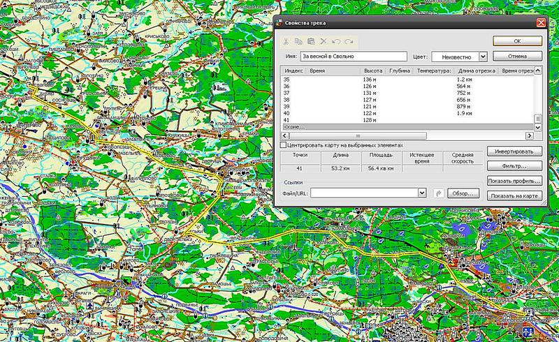Sort by the Глубина column header
This screenshot has height=342, width=559.
(x=399, y=71)
